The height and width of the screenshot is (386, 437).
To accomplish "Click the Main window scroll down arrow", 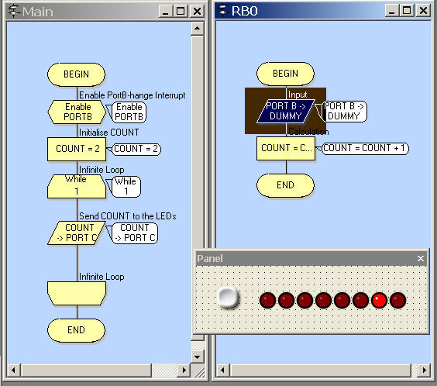I will (198, 357).
